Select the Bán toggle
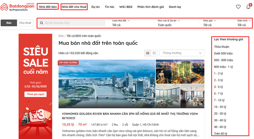 tap(9, 23)
